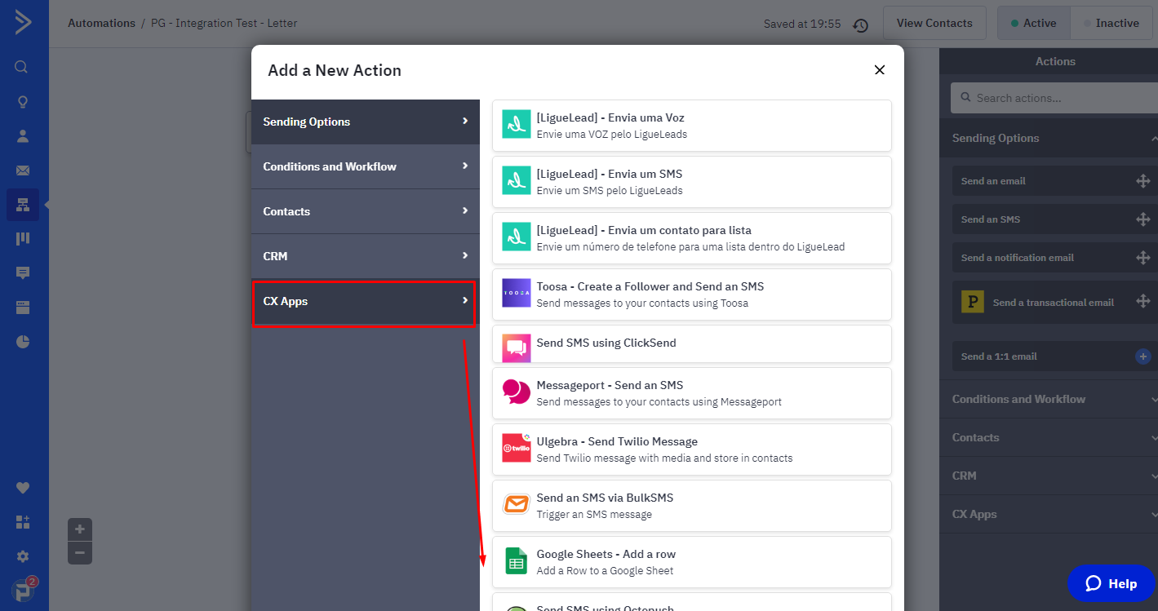Select the CX Apps category in dialog
The width and height of the screenshot is (1158, 611).
pyautogui.click(x=365, y=301)
